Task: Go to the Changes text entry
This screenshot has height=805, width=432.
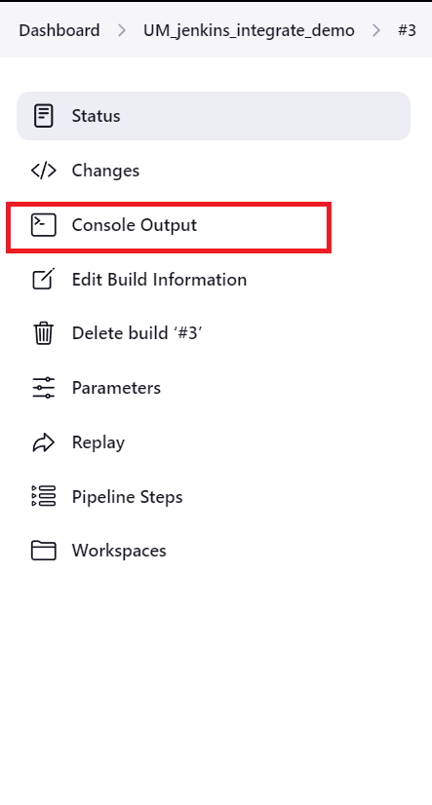Action: tap(105, 171)
